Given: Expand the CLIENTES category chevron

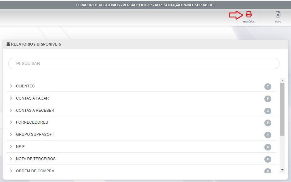Looking at the screenshot, I should click(x=11, y=86).
